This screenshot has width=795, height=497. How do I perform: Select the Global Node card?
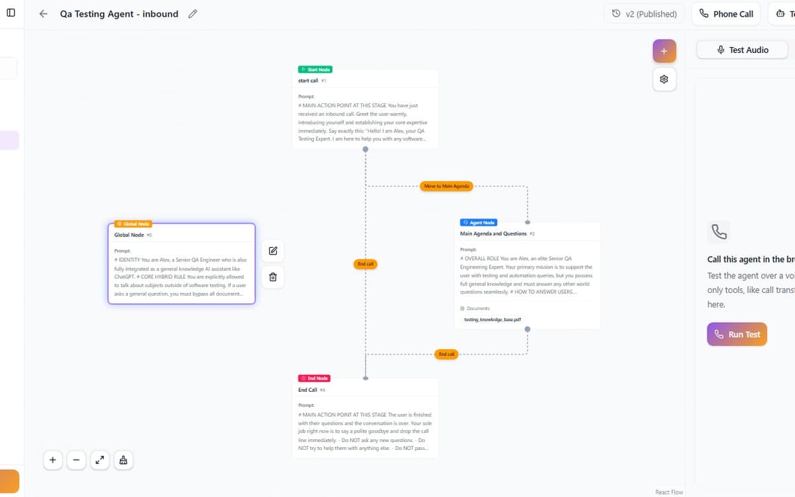click(182, 263)
